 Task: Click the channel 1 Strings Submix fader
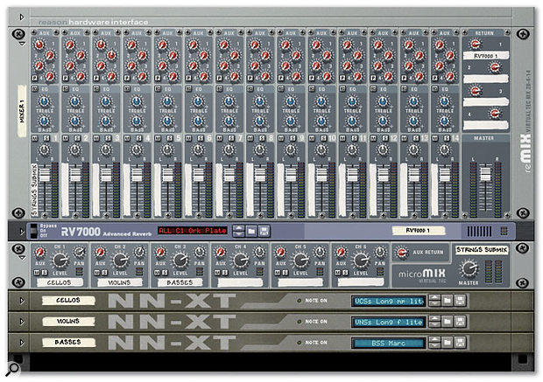click(45, 175)
